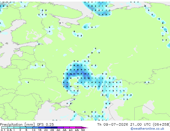170x131 pixels.
Task: Click legend scale label "25"
Action: (52, 130)
